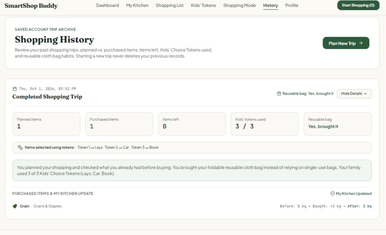The height and width of the screenshot is (235, 386).
Task: Click the 'Completed Shopping Trip' title
Action: [x=47, y=97]
